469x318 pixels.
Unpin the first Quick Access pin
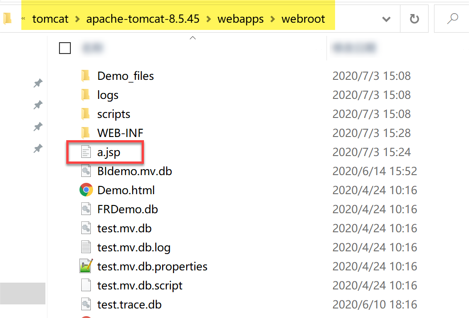pyautogui.click(x=38, y=83)
